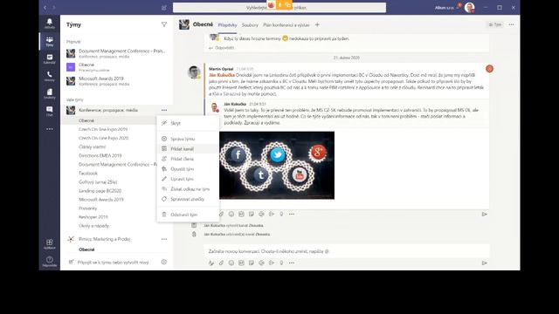The width and height of the screenshot is (559, 314).
Task: Open the Calendar icon in the sidebar
Action: [50, 58]
